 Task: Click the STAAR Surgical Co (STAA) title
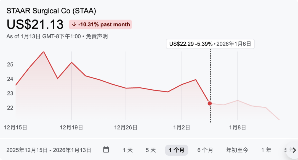click(x=51, y=11)
